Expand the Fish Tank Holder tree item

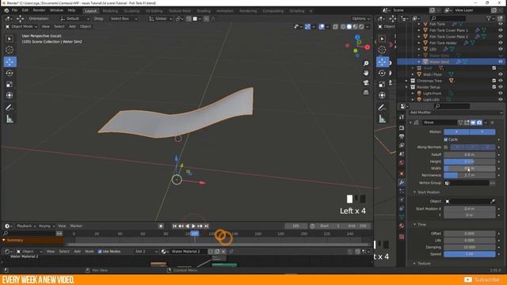(x=419, y=43)
